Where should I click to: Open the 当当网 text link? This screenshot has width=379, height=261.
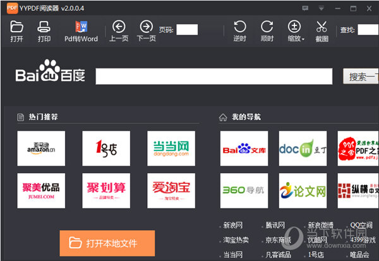232,255
